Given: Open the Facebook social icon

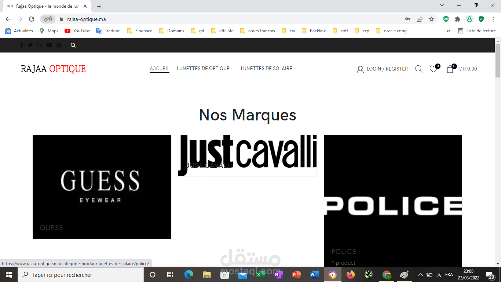Looking at the screenshot, I should click(x=22, y=45).
